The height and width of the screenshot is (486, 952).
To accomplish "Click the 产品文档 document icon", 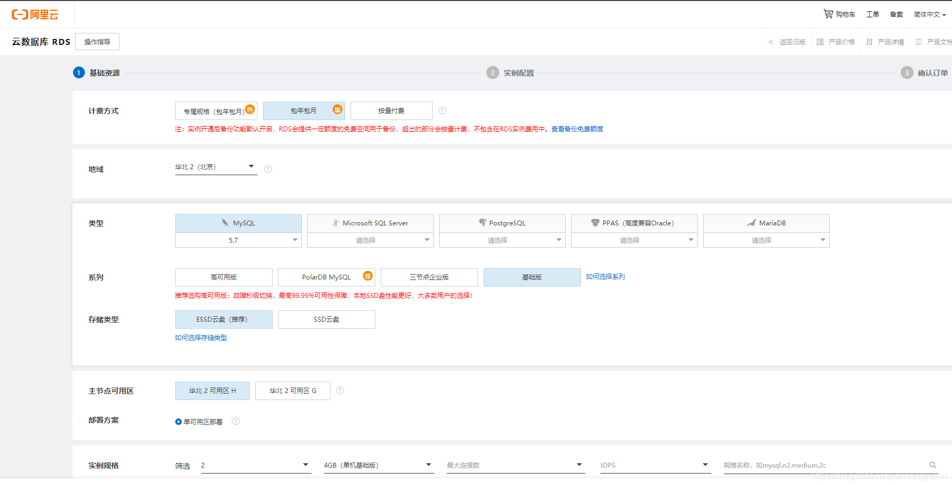I will [918, 42].
